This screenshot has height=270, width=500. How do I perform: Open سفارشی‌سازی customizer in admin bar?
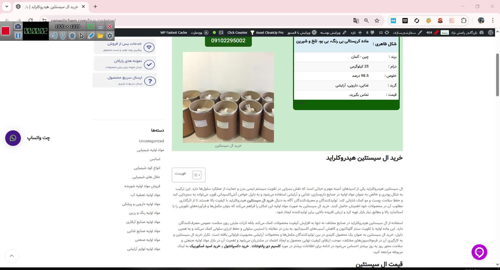(408, 32)
